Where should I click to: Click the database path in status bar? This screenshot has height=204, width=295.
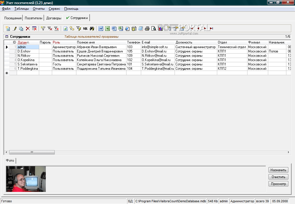pos(171,201)
